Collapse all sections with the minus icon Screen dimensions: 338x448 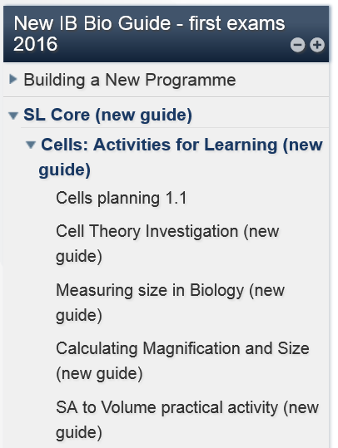point(298,45)
